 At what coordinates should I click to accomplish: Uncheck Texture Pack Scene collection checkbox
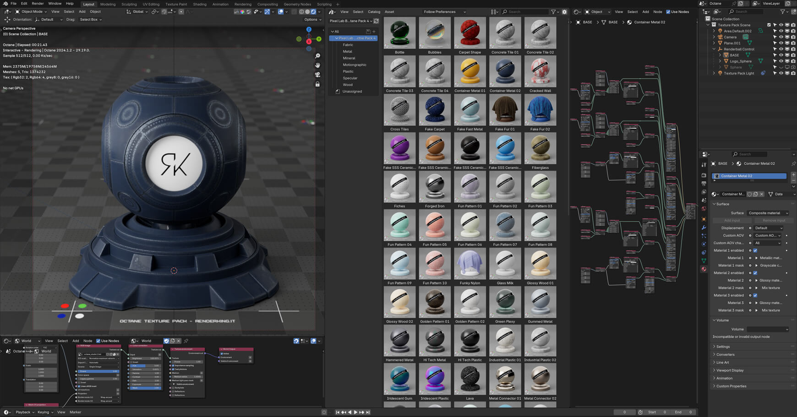pyautogui.click(x=769, y=25)
